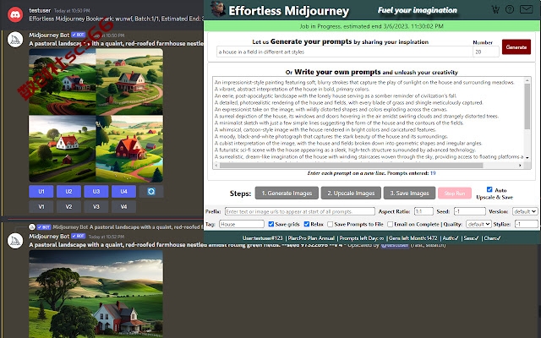Click the V1 variation button
This screenshot has height=338, width=541.
coord(41,206)
